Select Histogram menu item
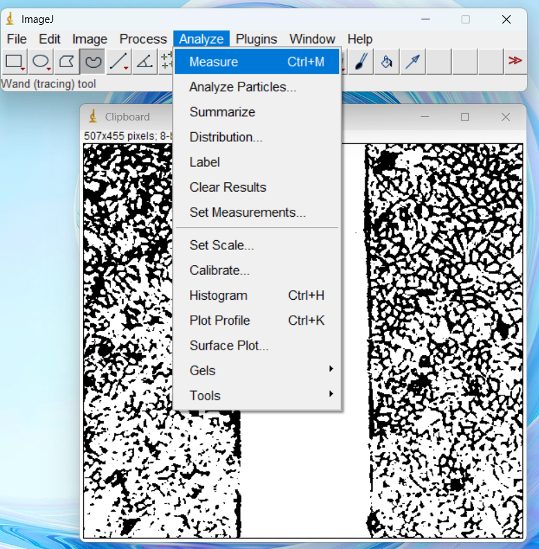The height and width of the screenshot is (549, 539). (257, 296)
